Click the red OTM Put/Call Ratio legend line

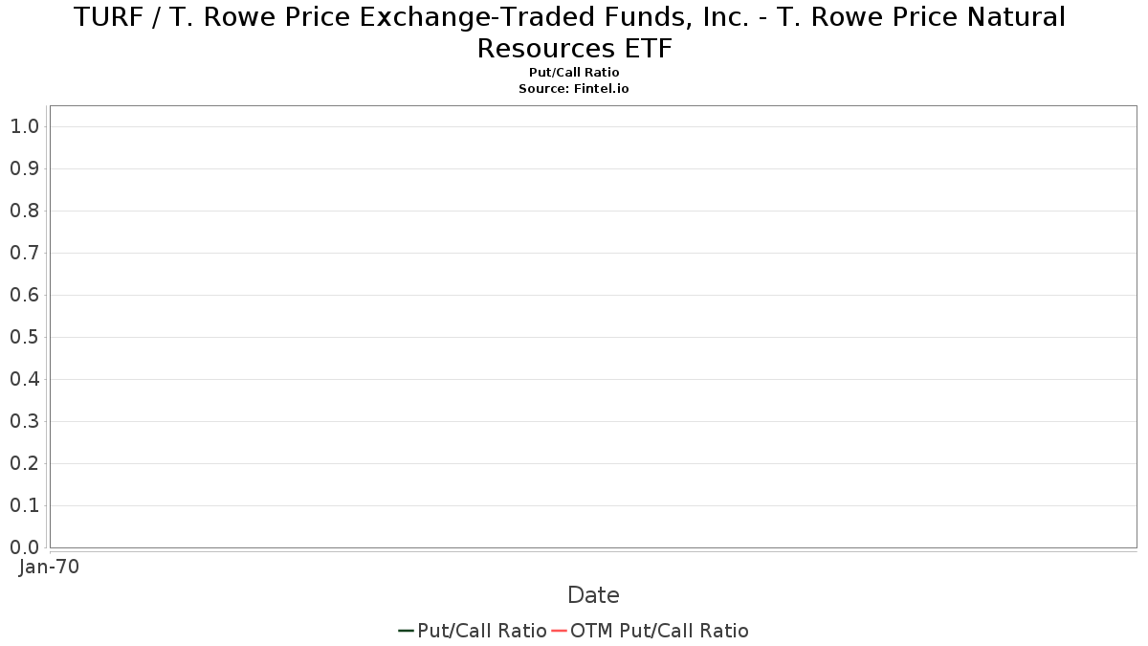[559, 631]
